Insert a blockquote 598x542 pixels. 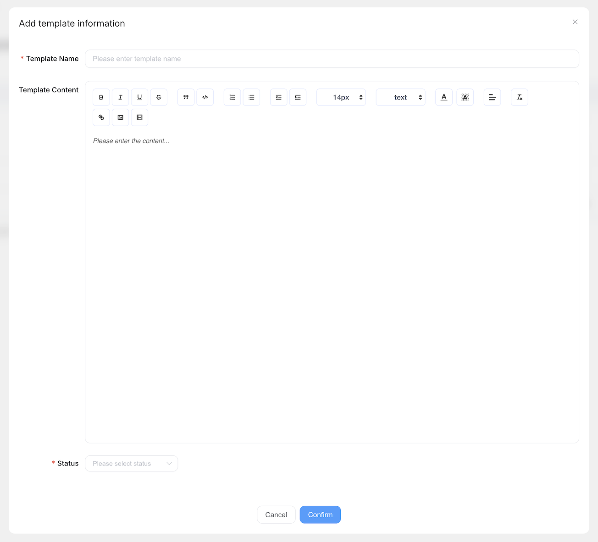click(186, 97)
